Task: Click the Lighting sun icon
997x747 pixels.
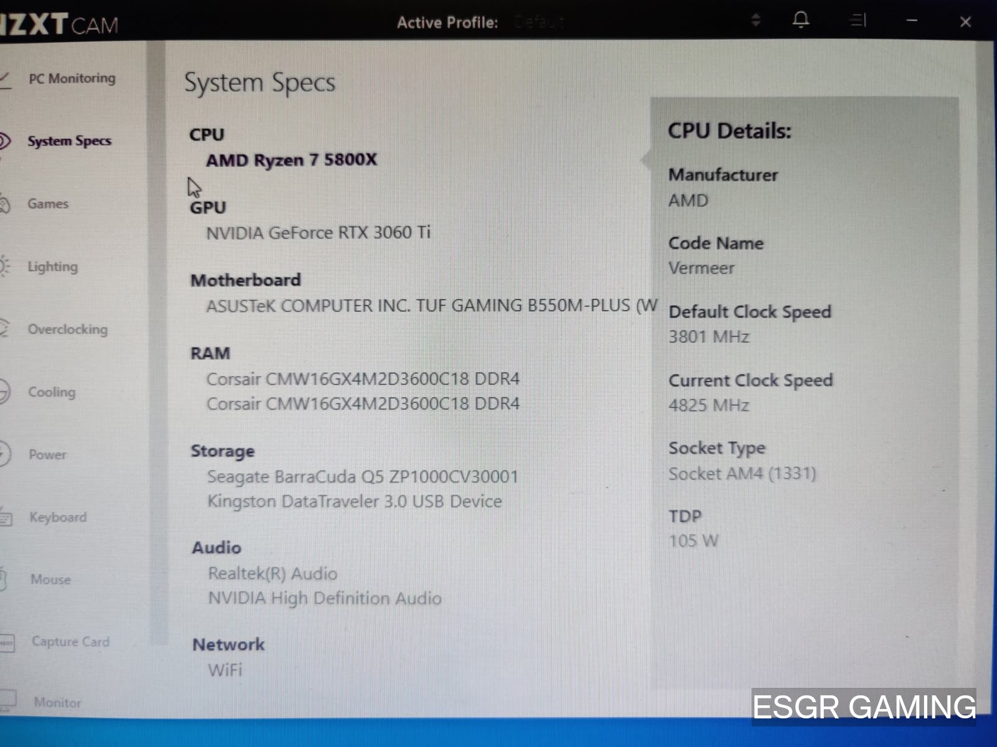Action: (x=4, y=266)
